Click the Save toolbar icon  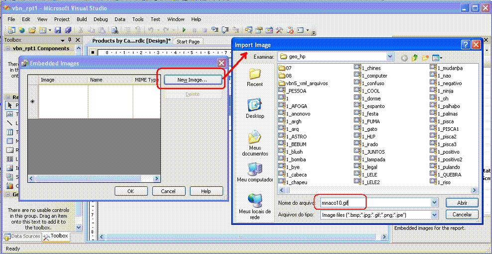(x=58, y=30)
